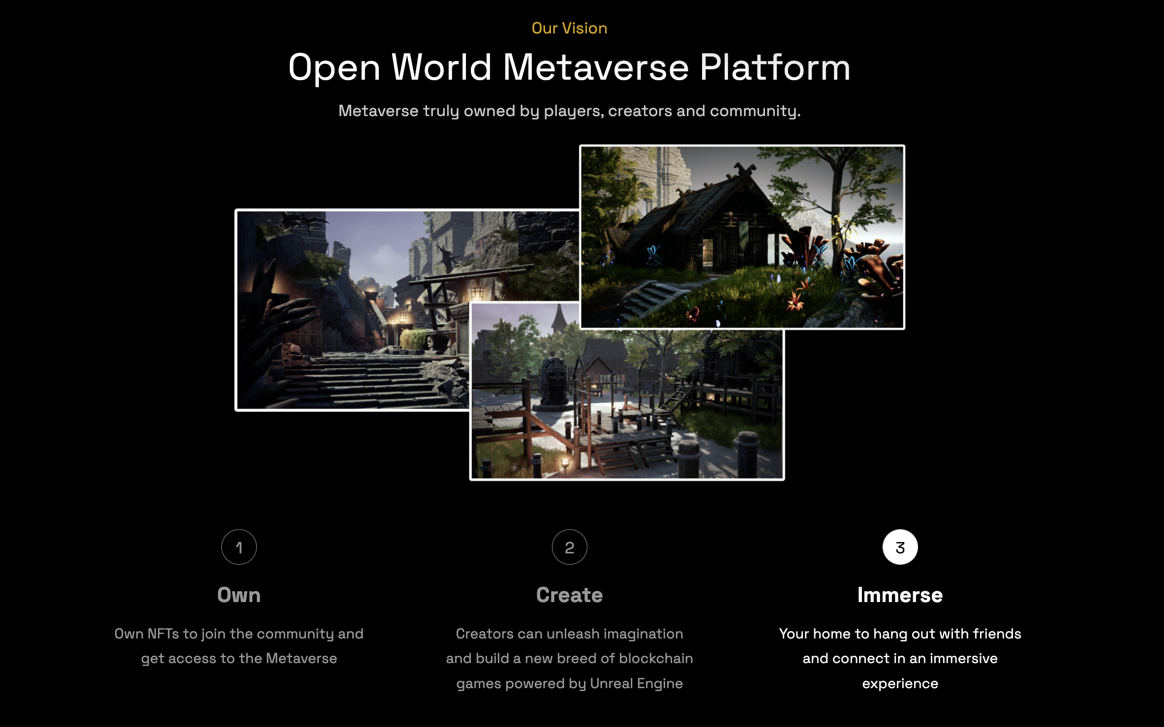
Task: Click the Open World Metaverse Platform heading
Action: [x=569, y=67]
